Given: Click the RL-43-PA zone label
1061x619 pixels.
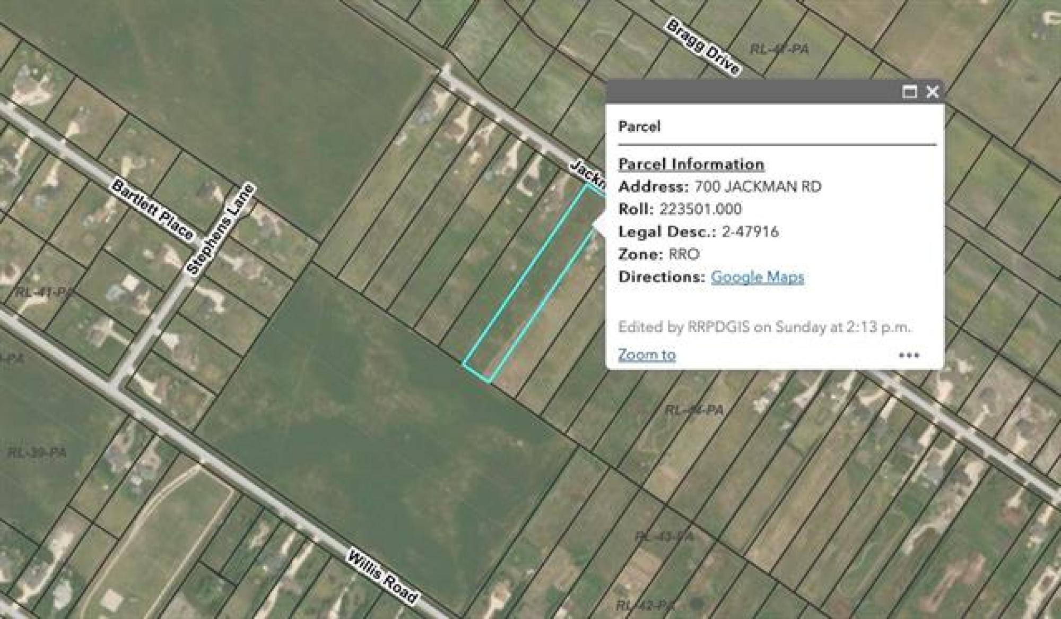Looking at the screenshot, I should coord(664,536).
